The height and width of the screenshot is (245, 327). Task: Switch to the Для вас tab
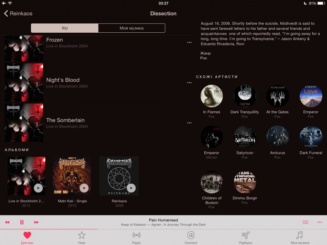pyautogui.click(x=27, y=238)
